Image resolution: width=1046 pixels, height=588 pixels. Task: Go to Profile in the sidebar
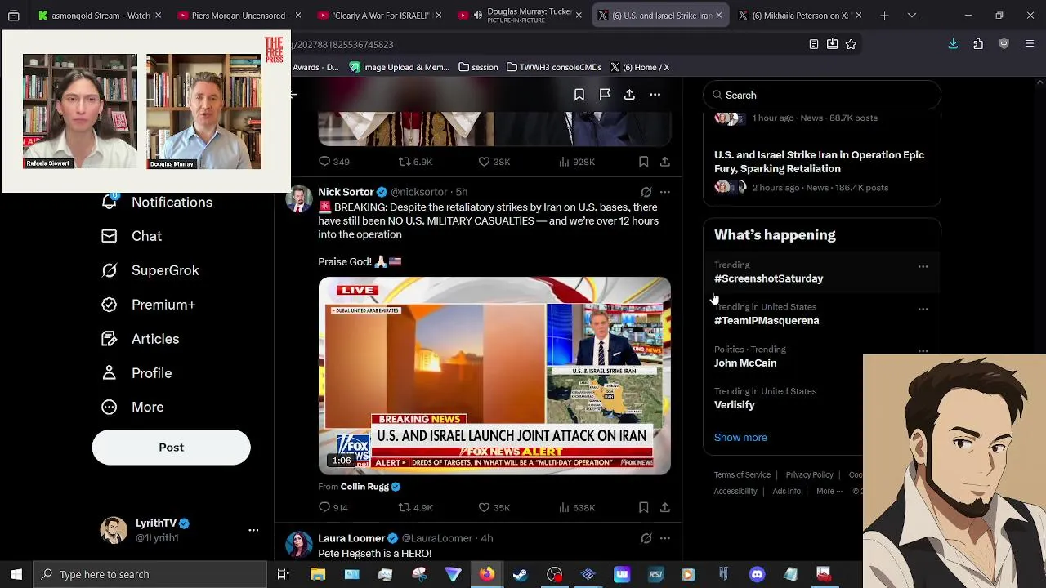coord(136,373)
